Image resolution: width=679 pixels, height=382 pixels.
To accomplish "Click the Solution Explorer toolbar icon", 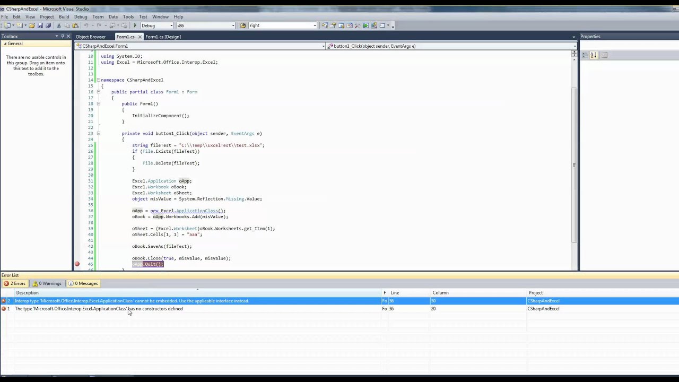I will coord(325,25).
